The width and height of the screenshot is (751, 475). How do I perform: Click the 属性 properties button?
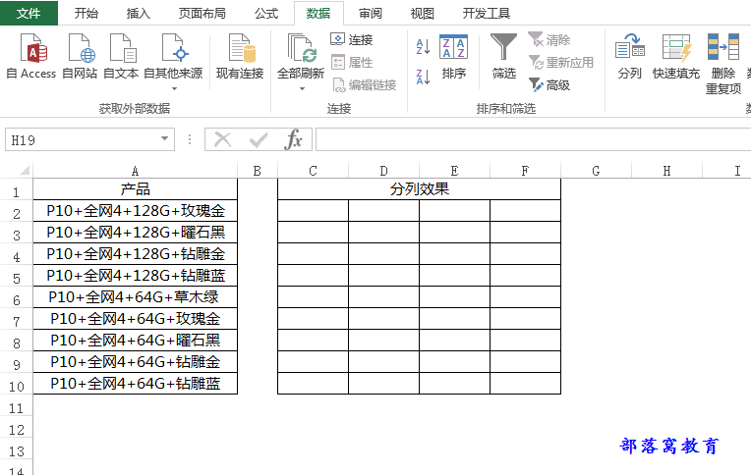coord(352,62)
